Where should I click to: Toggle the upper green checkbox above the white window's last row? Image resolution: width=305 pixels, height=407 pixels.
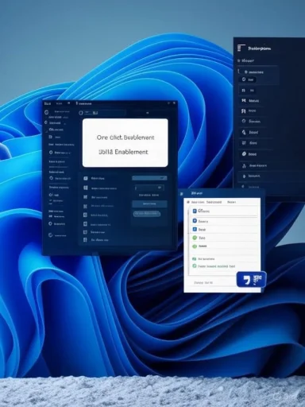coord(194,258)
